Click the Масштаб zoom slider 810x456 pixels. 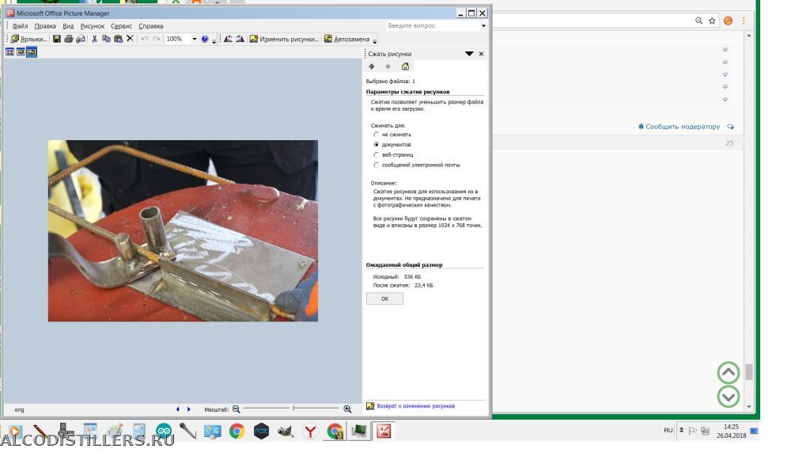(292, 409)
